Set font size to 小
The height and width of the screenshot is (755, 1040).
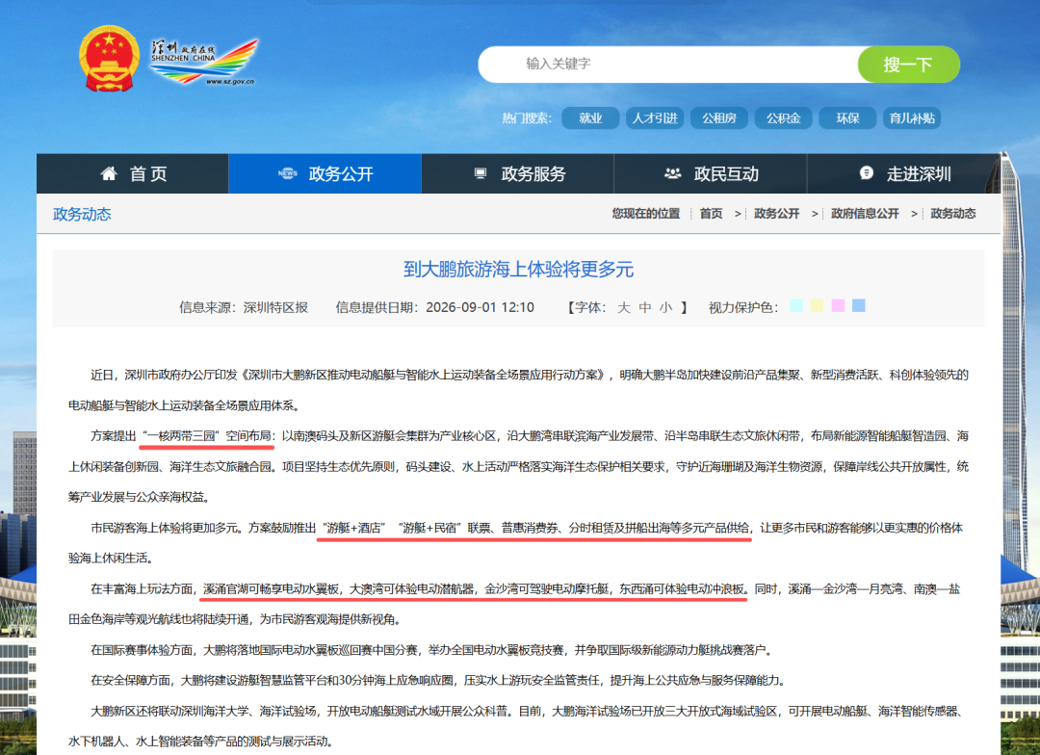coord(666,307)
